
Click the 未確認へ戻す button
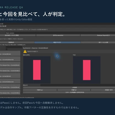(103, 90)
